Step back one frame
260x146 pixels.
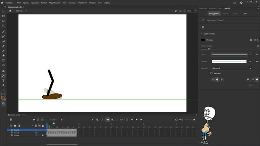click(132, 120)
